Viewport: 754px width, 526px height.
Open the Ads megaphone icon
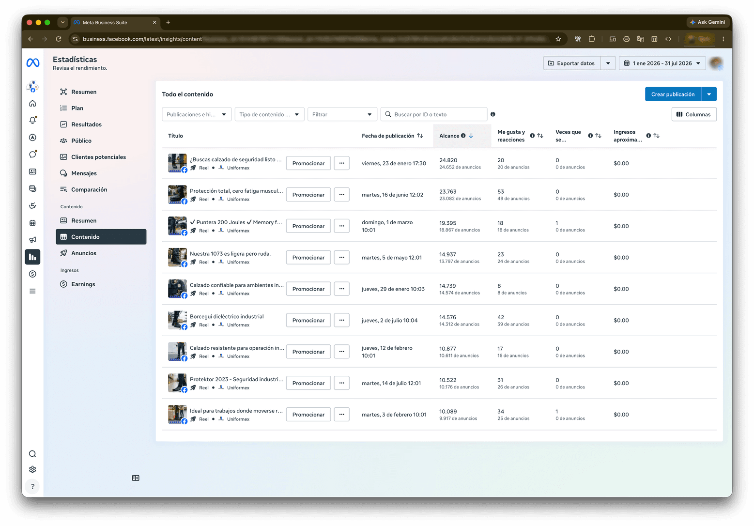coord(32,240)
